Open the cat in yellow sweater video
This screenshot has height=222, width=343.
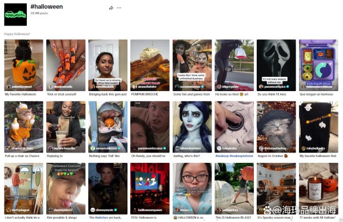[23, 127]
